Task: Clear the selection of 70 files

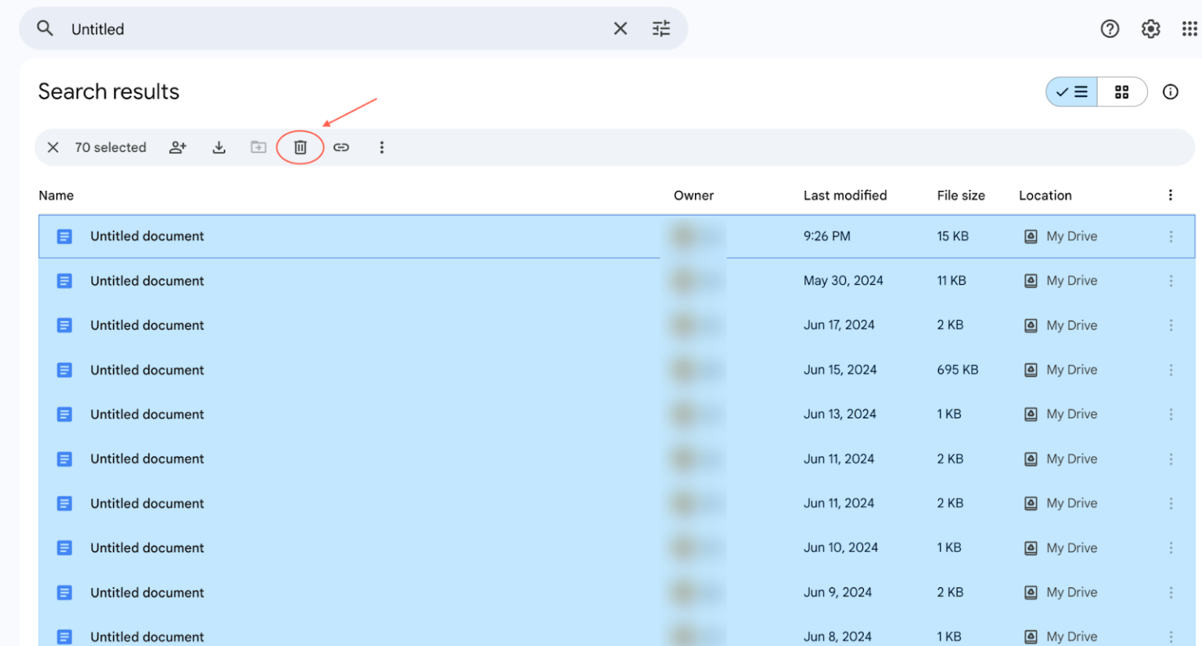Action: click(x=52, y=147)
